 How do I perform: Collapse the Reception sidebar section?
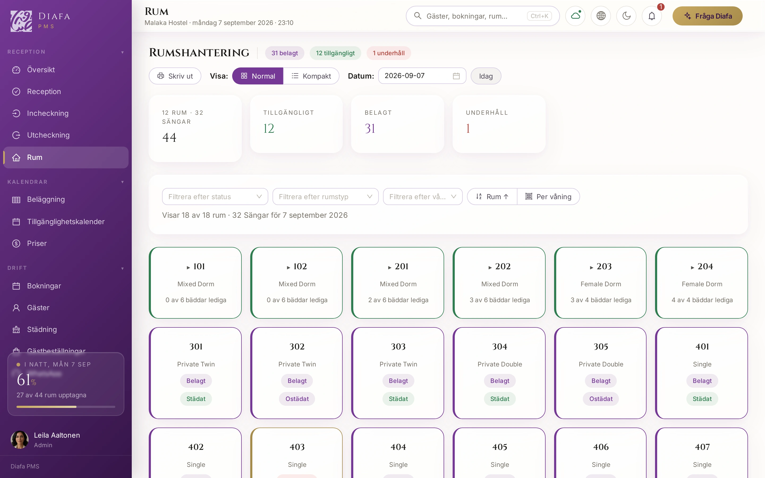click(x=122, y=52)
